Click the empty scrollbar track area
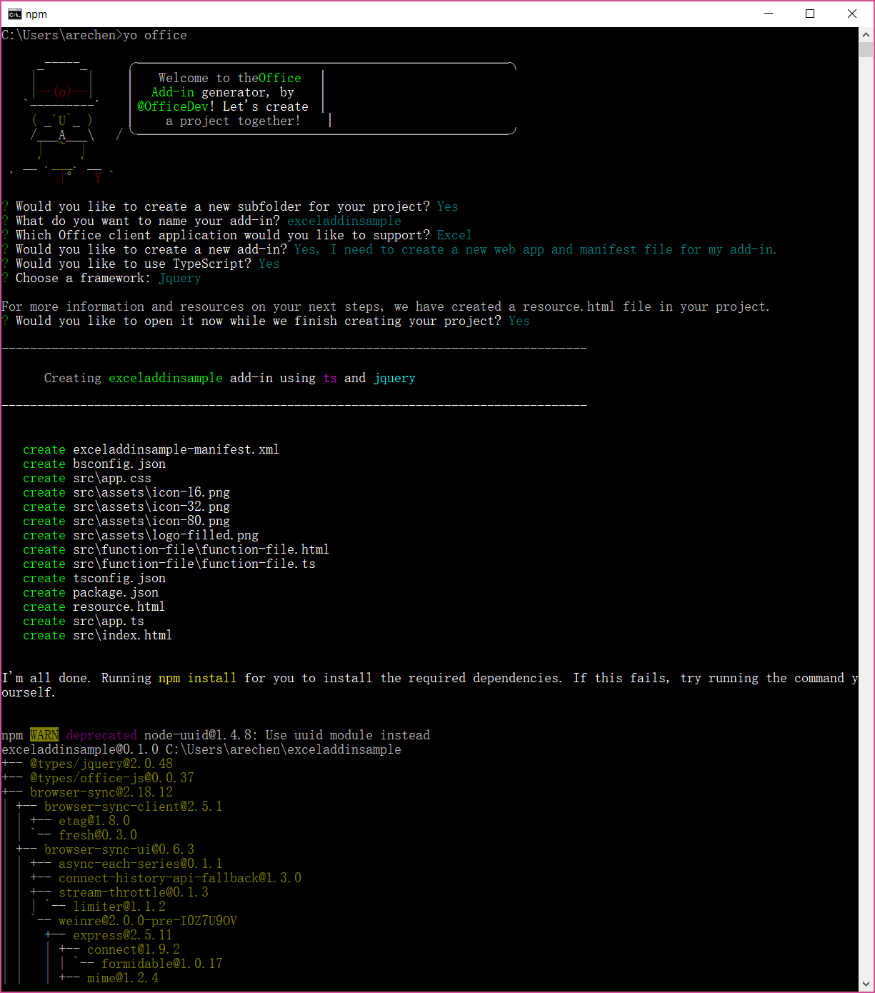 pyautogui.click(x=866, y=500)
